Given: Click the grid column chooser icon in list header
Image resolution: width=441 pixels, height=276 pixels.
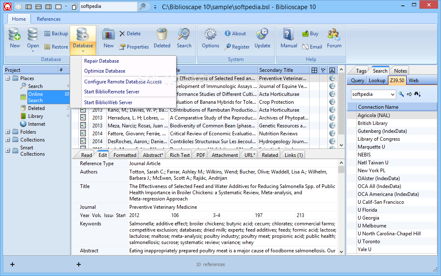Looking at the screenshot, I should coord(315,70).
